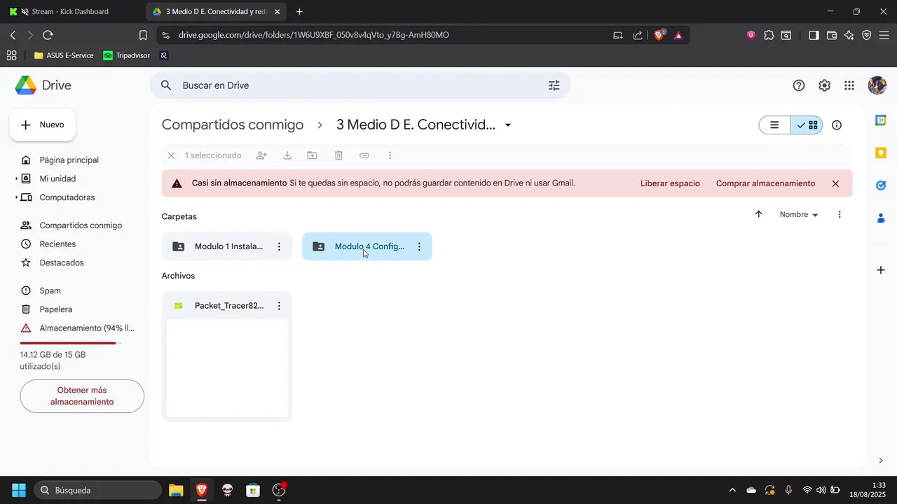Viewport: 897px width, 504px height.
Task: Open the Google apps grid
Action: [x=849, y=85]
